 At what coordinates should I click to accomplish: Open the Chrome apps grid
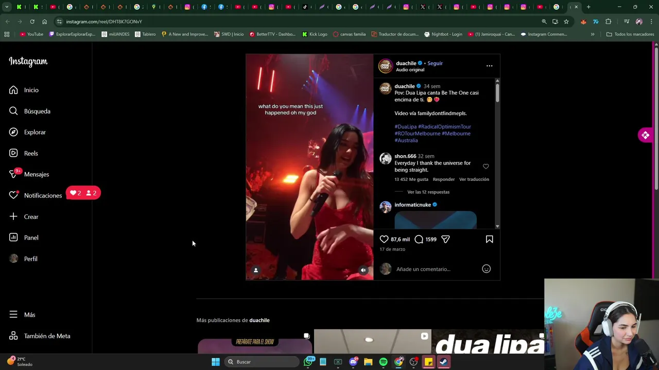7,34
